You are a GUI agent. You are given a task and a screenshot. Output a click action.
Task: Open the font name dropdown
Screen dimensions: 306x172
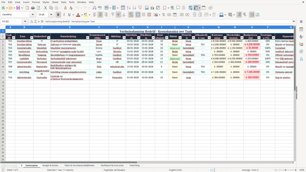(x=33, y=15)
